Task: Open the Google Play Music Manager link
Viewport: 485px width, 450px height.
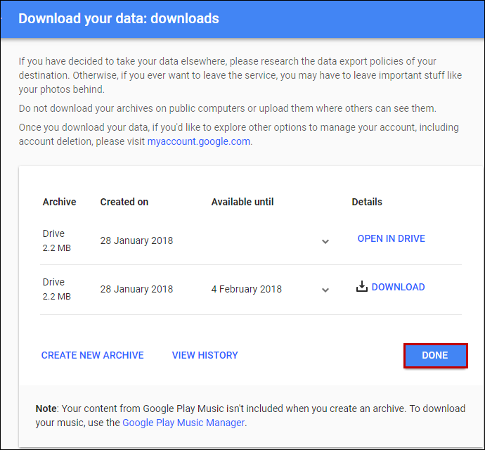Action: (183, 423)
